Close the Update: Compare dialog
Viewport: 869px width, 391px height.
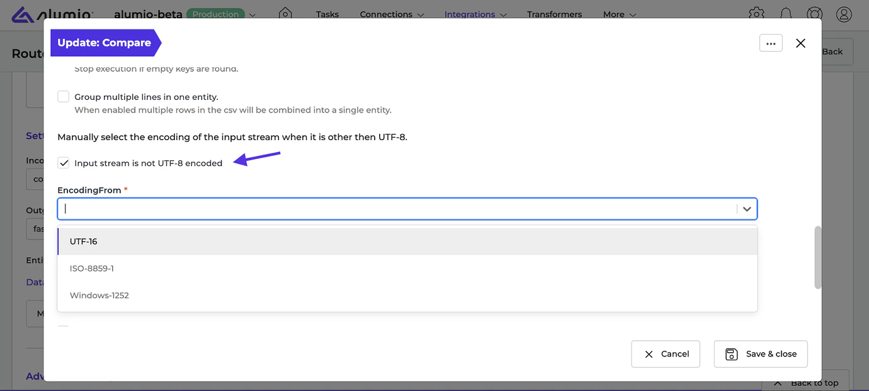pos(800,43)
